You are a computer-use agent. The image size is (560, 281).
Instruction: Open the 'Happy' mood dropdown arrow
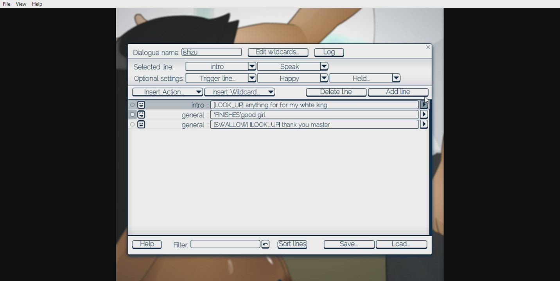tap(324, 78)
